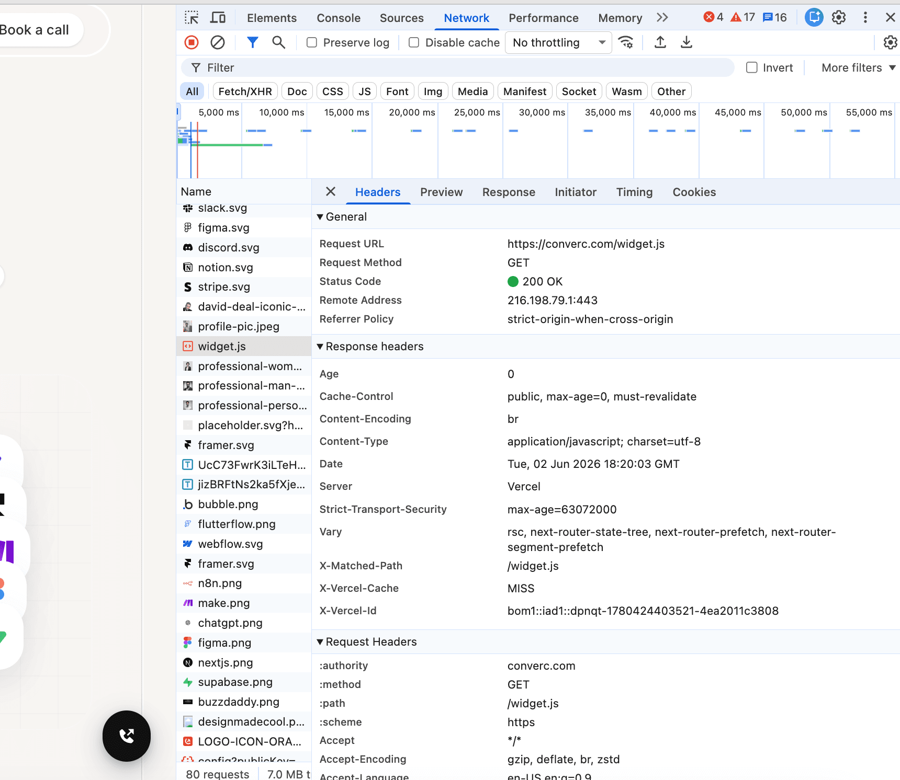
Task: Show more DevTools tabs chevron
Action: click(x=662, y=18)
